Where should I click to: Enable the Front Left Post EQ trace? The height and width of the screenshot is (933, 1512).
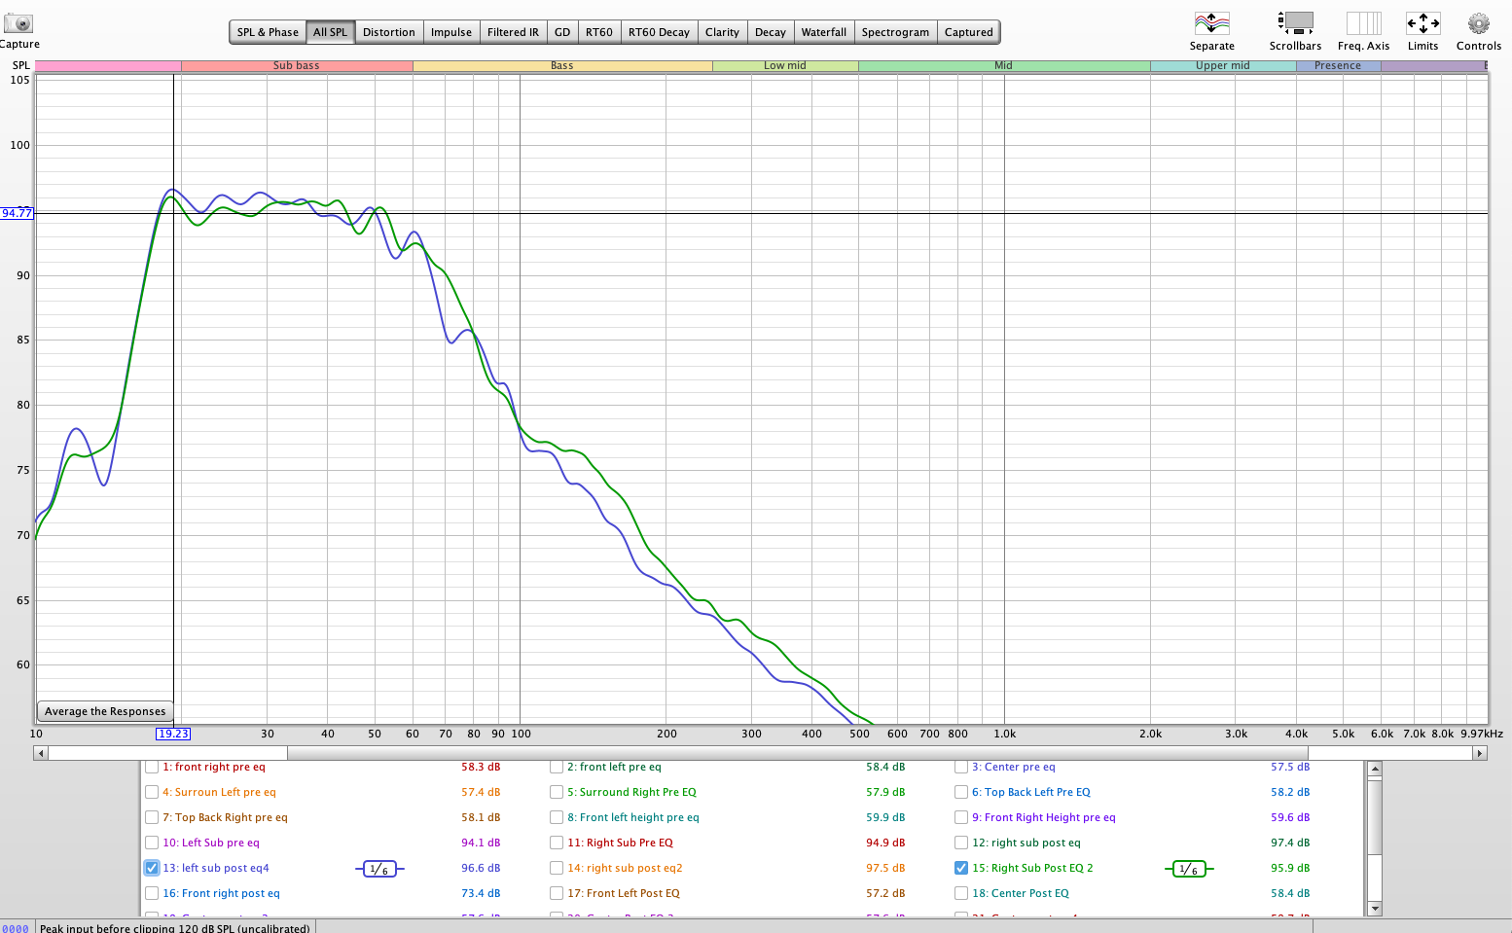pos(557,893)
